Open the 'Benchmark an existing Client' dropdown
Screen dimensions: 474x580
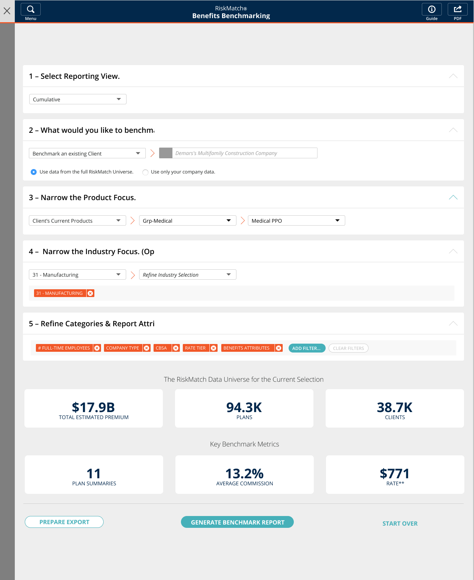pyautogui.click(x=87, y=153)
